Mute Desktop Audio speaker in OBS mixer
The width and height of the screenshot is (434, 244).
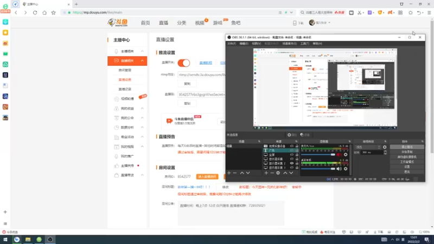point(339,169)
